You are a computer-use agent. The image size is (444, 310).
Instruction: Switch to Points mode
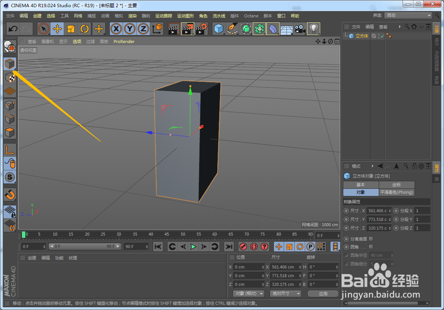point(10,105)
